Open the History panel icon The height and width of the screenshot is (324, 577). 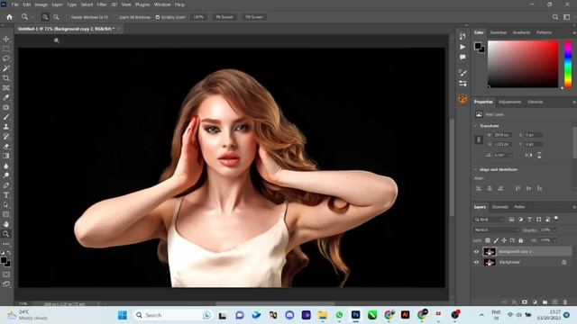pyautogui.click(x=463, y=36)
